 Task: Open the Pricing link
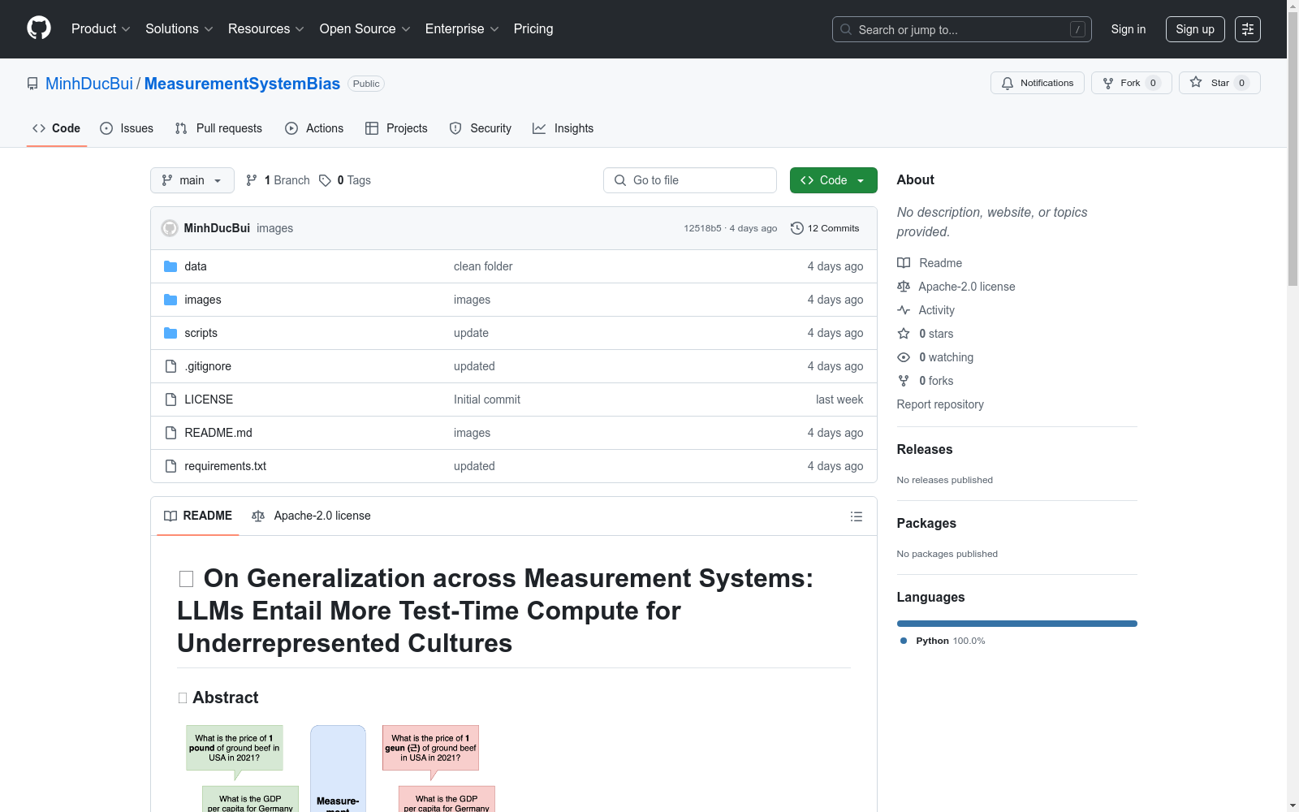tap(533, 29)
